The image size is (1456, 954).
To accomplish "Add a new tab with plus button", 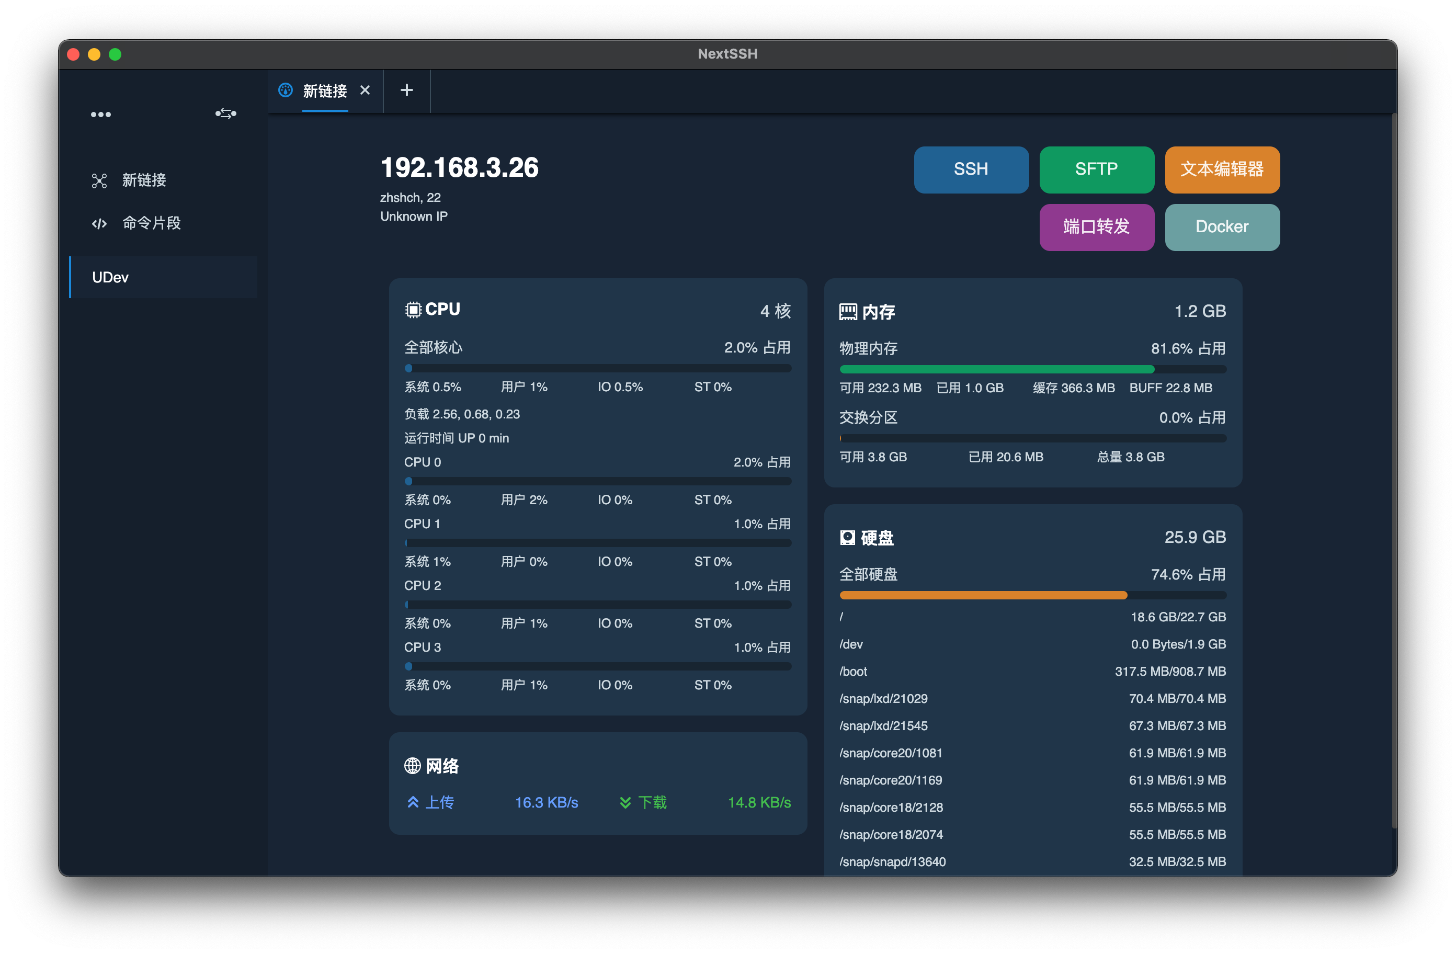I will tap(407, 90).
